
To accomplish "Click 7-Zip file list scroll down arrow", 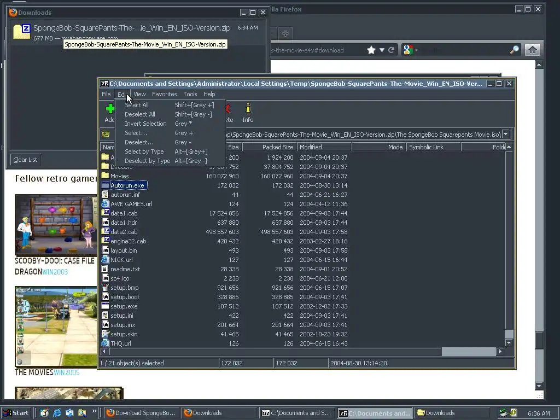I will (509, 343).
